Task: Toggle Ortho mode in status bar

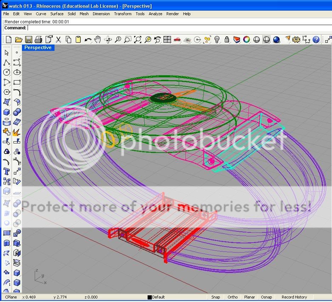Action: point(233,297)
